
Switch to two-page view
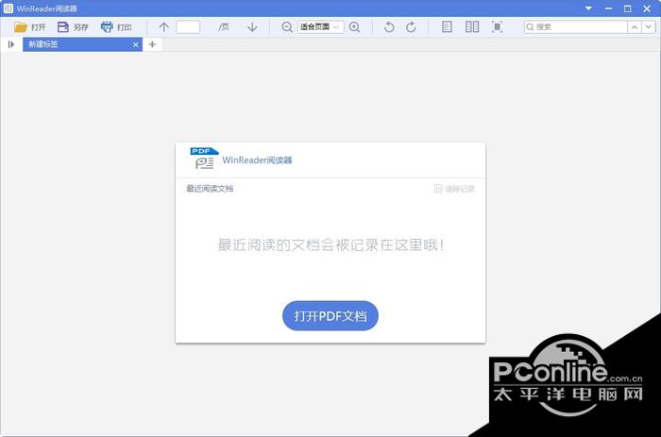pyautogui.click(x=472, y=27)
